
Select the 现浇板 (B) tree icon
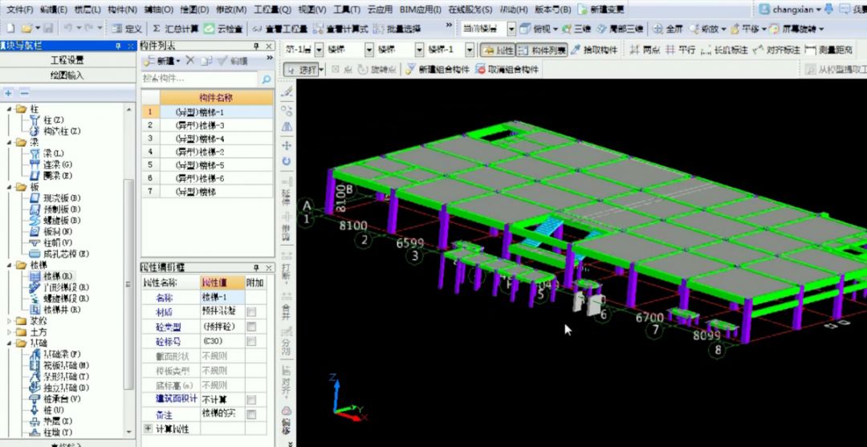point(35,197)
